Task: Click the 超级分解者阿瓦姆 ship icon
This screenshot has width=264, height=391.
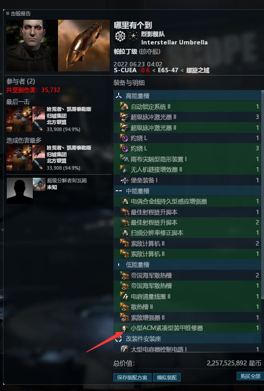Action: pos(39,184)
